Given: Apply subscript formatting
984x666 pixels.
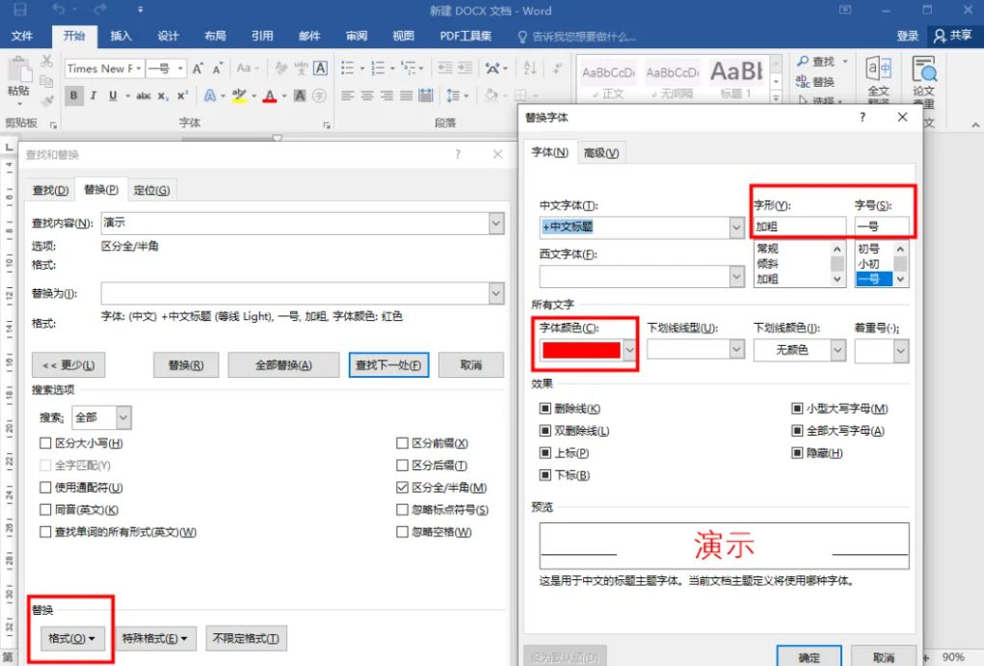Looking at the screenshot, I should click(163, 96).
